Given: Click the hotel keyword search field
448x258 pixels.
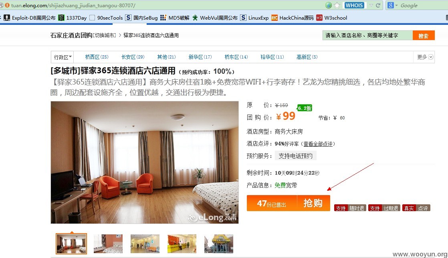Looking at the screenshot, I should (367, 35).
